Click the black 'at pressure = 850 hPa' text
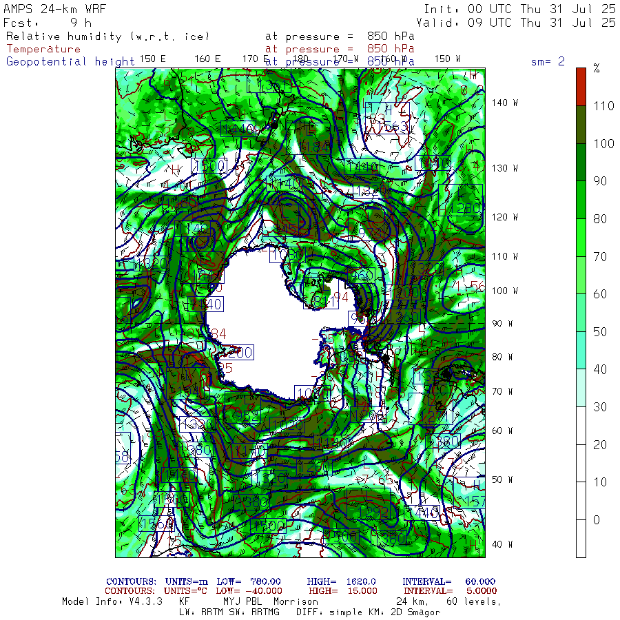The height and width of the screenshot is (620, 620). (x=340, y=37)
